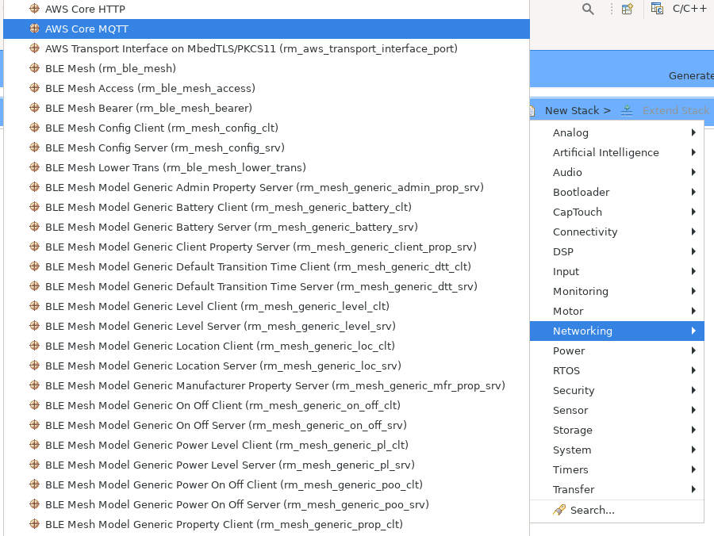Click icon beside Generic On Off Client
Image resolution: width=714 pixels, height=536 pixels.
click(x=34, y=405)
